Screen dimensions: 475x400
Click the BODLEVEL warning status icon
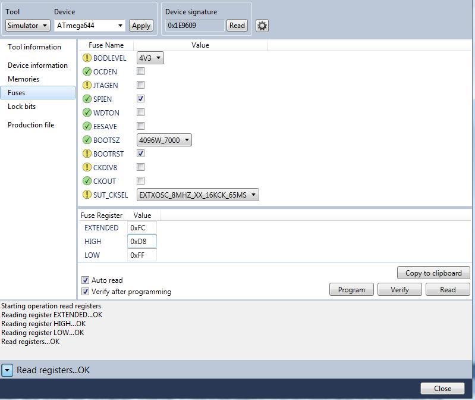(87, 58)
